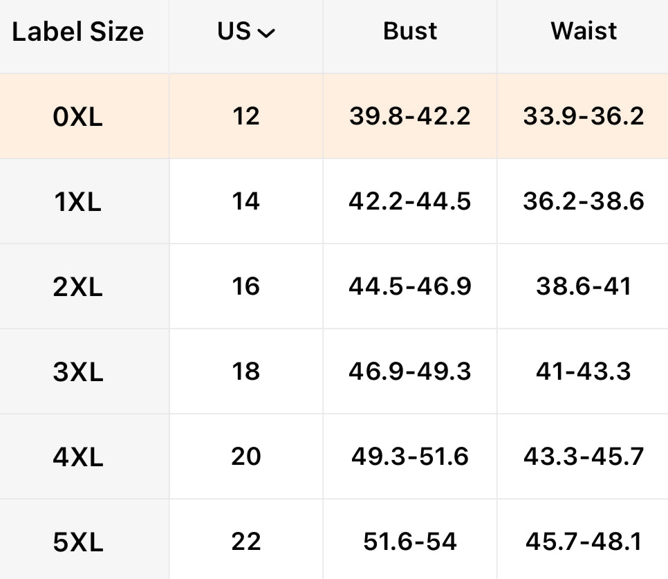Select the 5XL label size row

[77, 542]
